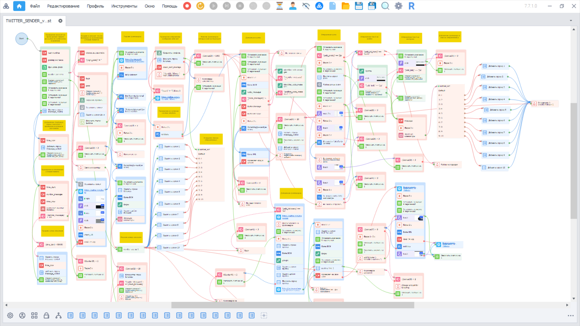The width and height of the screenshot is (580, 326).
Task: Close the TWITTER_SENDER project tab
Action: (x=60, y=21)
